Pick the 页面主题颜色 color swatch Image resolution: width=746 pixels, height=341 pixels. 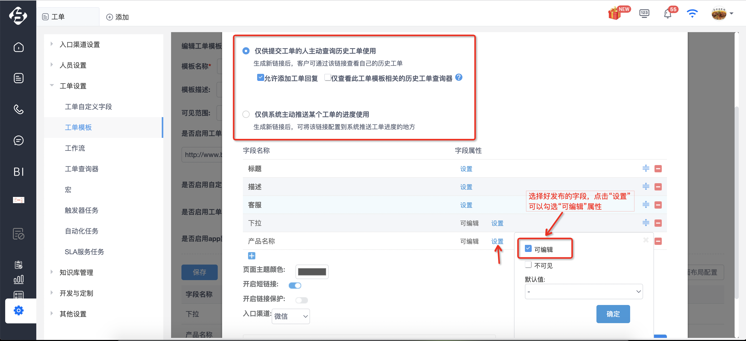pyautogui.click(x=312, y=272)
